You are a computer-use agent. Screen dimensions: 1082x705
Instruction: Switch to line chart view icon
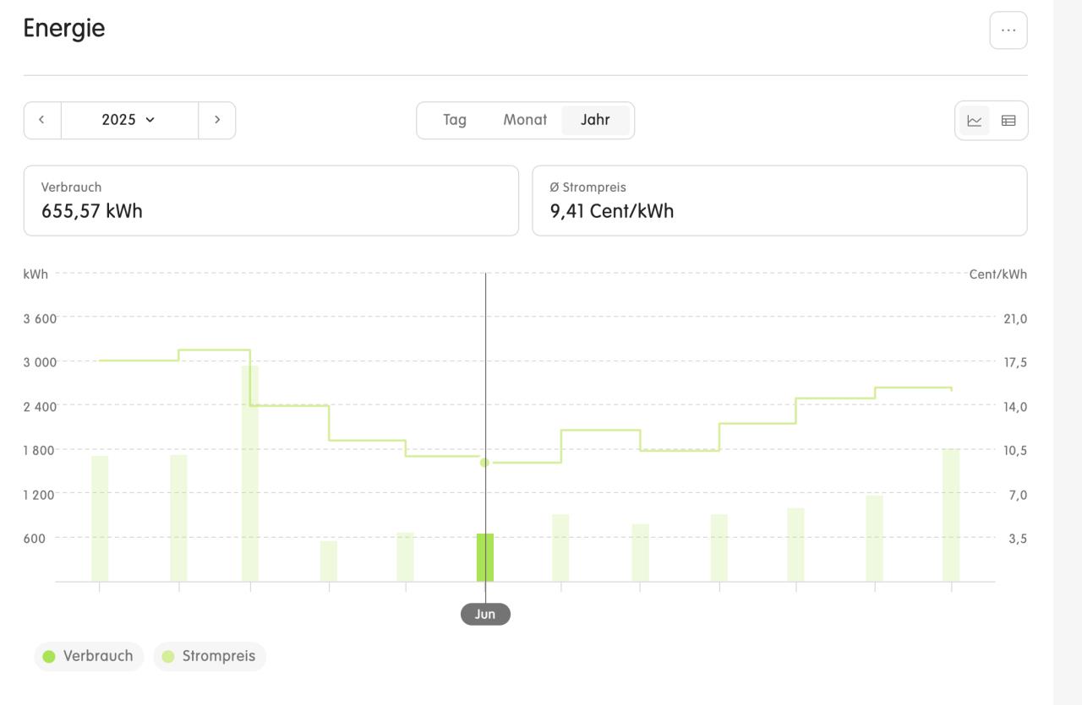pyautogui.click(x=975, y=121)
